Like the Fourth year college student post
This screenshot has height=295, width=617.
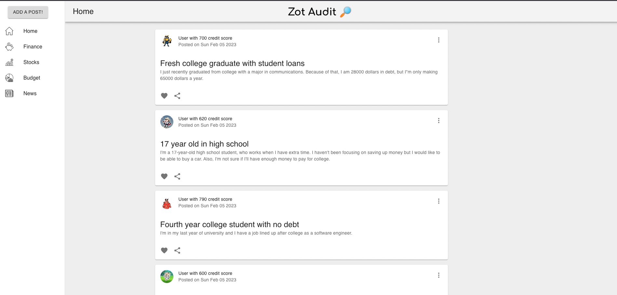pyautogui.click(x=164, y=250)
